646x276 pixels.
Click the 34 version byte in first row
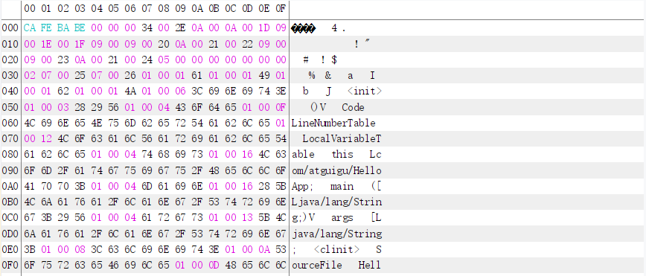click(147, 28)
